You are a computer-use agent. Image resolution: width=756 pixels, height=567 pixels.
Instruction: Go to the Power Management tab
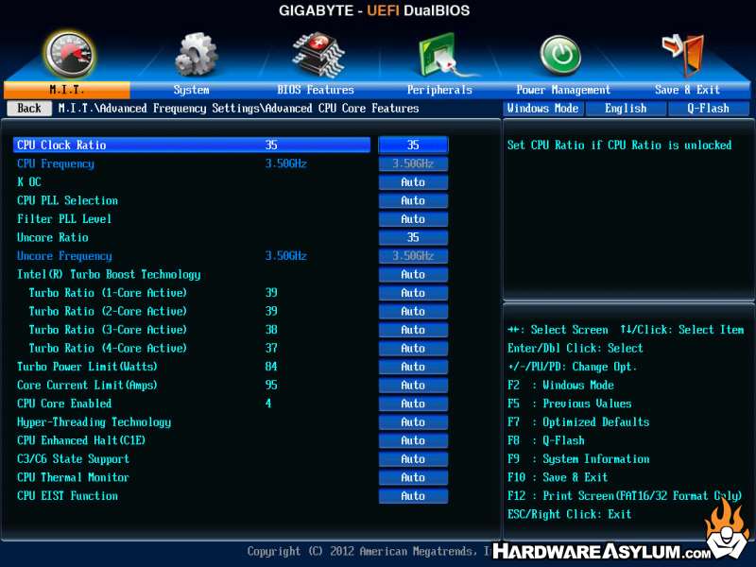(563, 90)
